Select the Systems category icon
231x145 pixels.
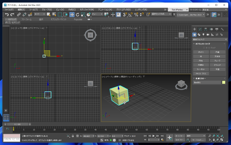pyautogui.click(x=221, y=35)
